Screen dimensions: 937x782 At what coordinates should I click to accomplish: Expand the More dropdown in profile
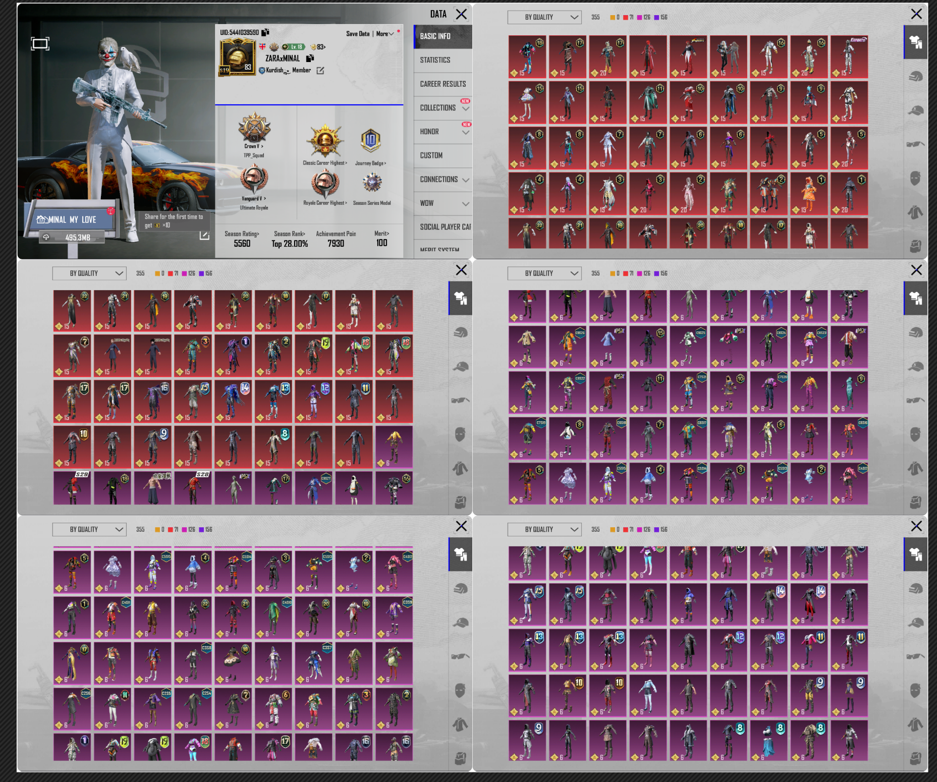[x=385, y=34]
